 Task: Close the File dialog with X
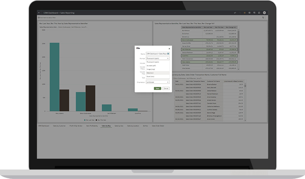click(169, 48)
